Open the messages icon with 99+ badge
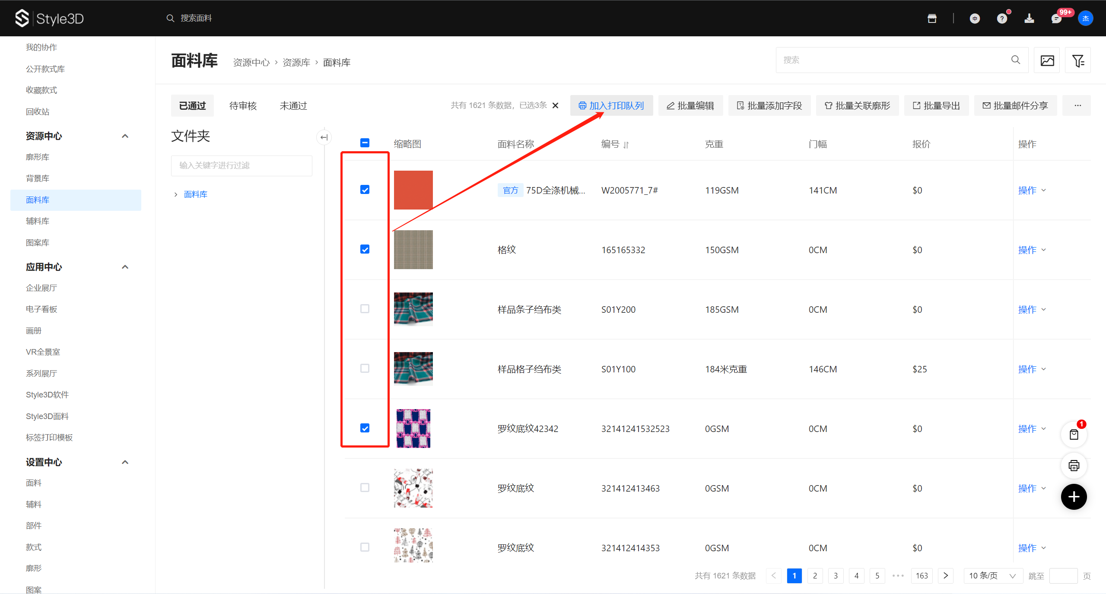This screenshot has width=1106, height=594. (x=1056, y=19)
